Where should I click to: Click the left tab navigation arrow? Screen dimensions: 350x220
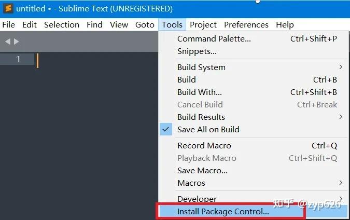8,42
